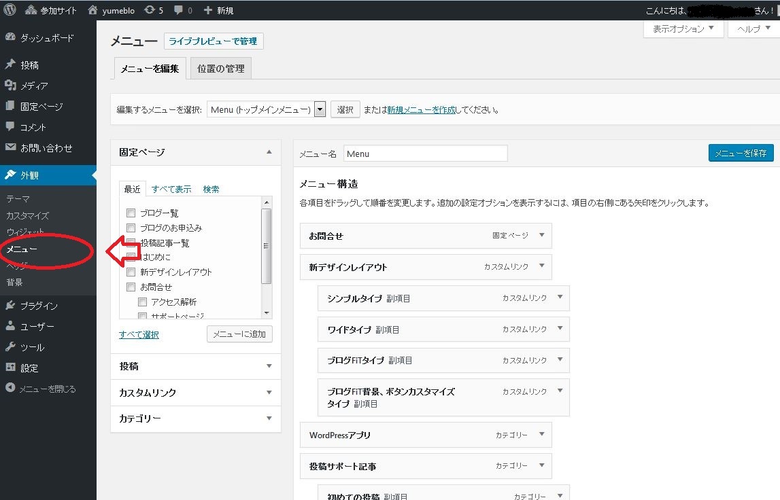Check the ブログのお申込み checkbox

(x=131, y=228)
